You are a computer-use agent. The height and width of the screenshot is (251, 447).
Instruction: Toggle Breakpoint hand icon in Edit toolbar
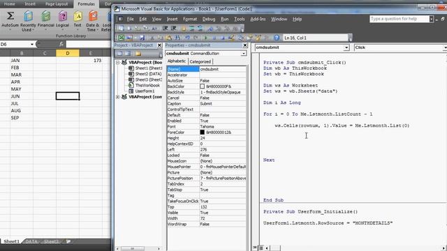(184, 28)
